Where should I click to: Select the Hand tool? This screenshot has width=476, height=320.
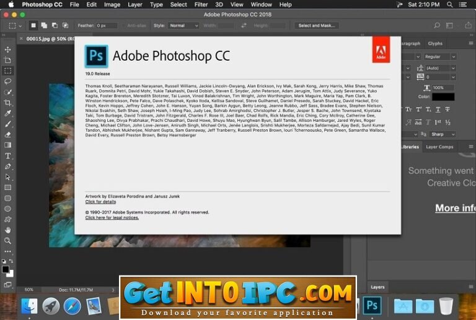[x=8, y=230]
